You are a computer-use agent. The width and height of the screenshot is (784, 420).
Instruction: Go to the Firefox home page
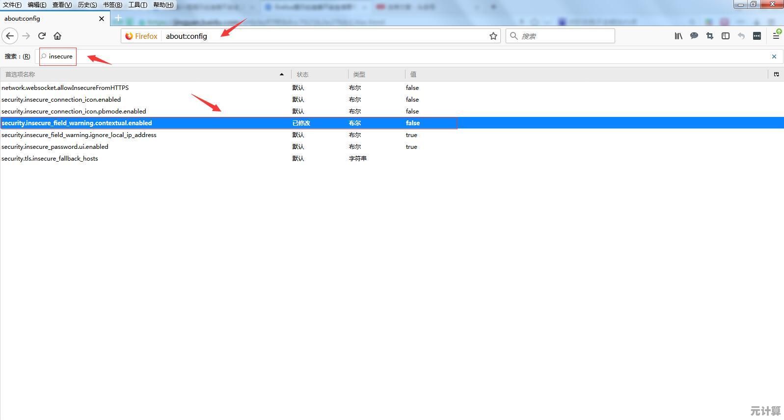point(57,36)
